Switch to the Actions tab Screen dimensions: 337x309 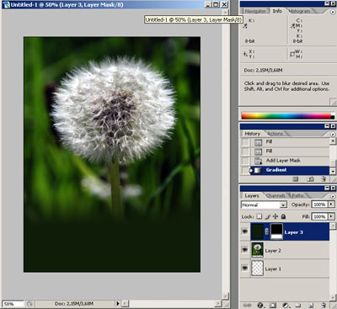(275, 134)
